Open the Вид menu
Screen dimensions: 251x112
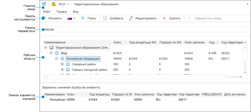pos(76,12)
